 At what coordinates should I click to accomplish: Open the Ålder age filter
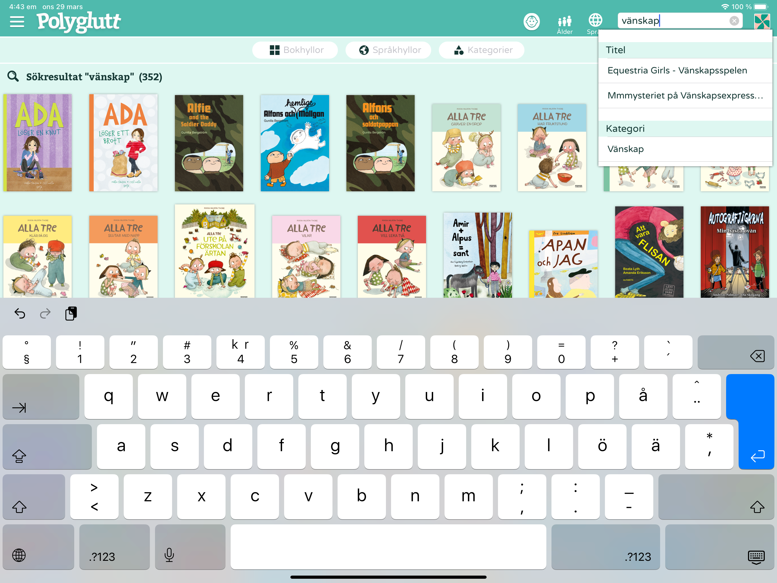click(x=565, y=24)
